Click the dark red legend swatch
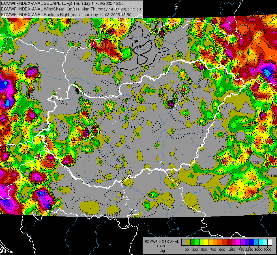The image size is (277, 255). pyautogui.click(x=229, y=242)
